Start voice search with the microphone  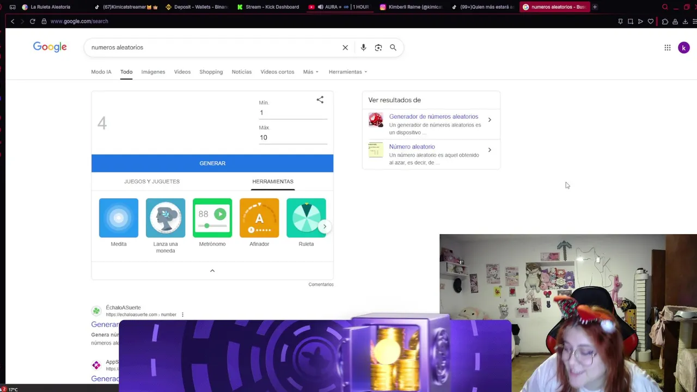363,47
